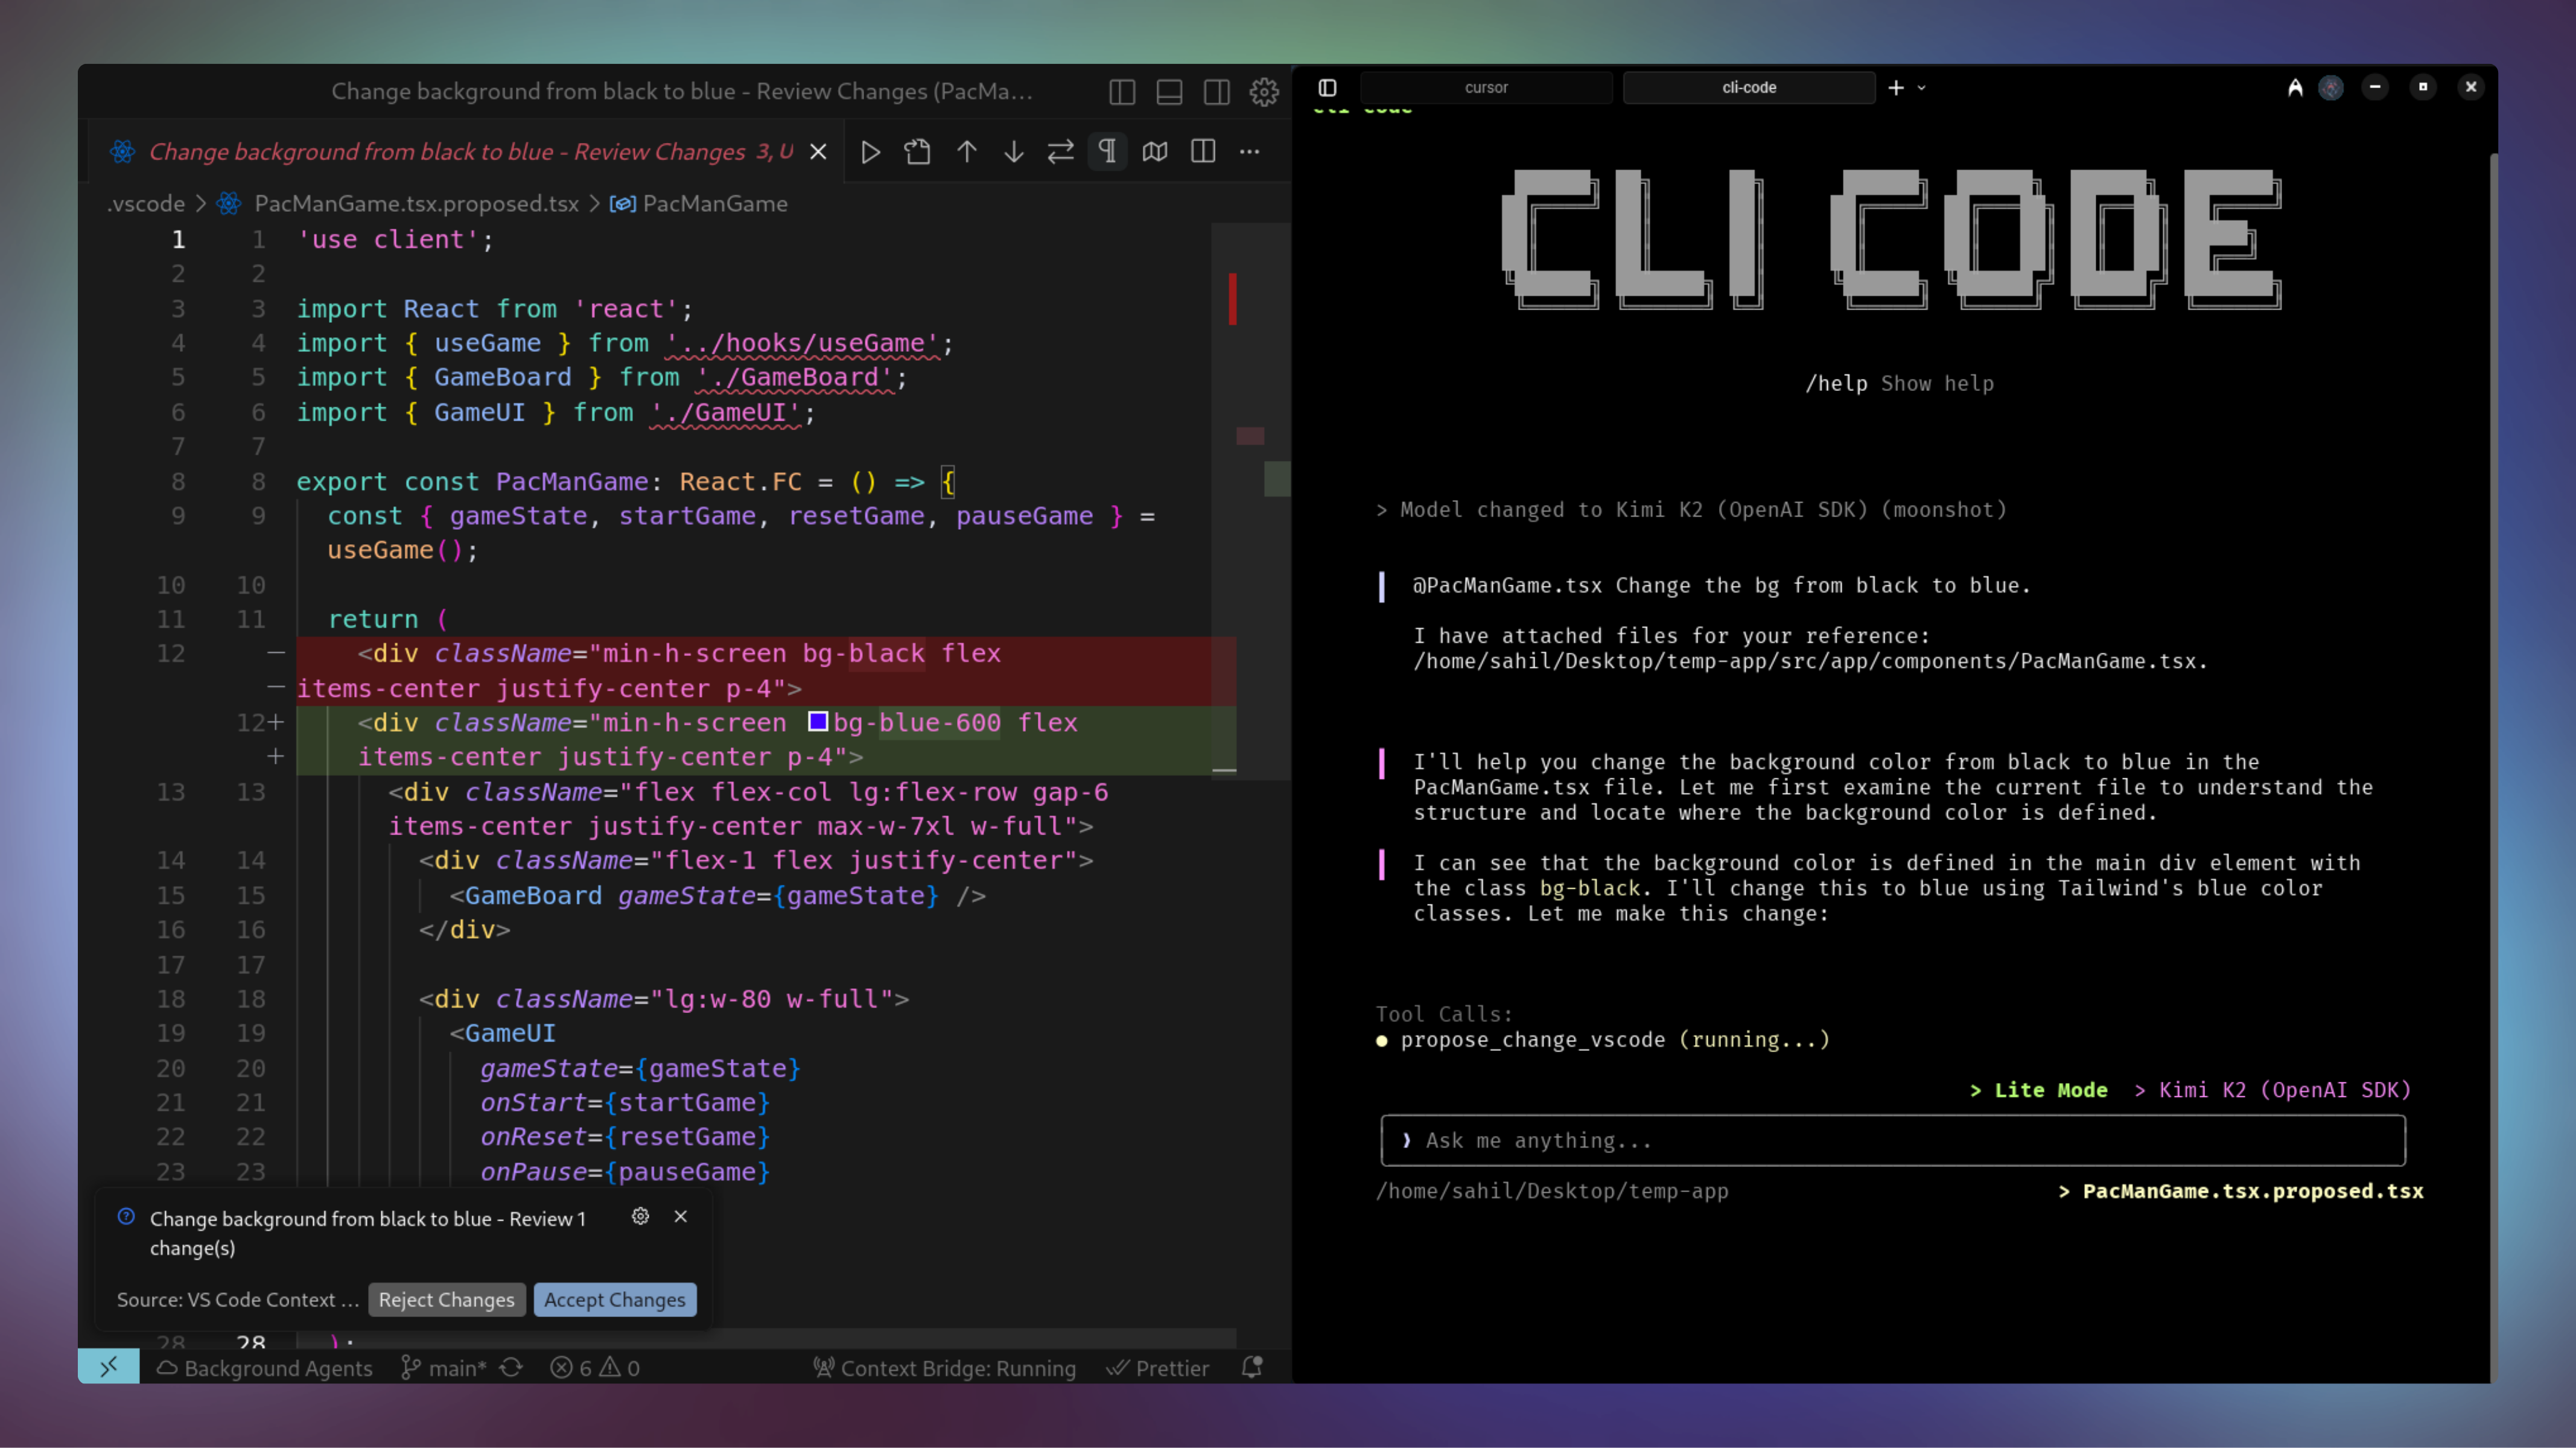2576x1448 pixels.
Task: Reject Changes in the review popup
Action: click(x=446, y=1299)
